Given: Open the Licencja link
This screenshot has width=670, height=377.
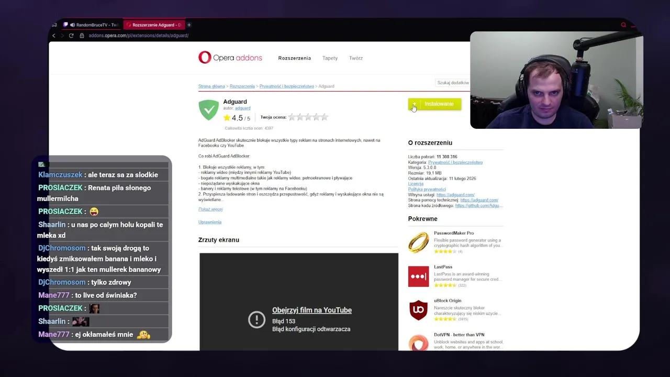Looking at the screenshot, I should tap(416, 184).
